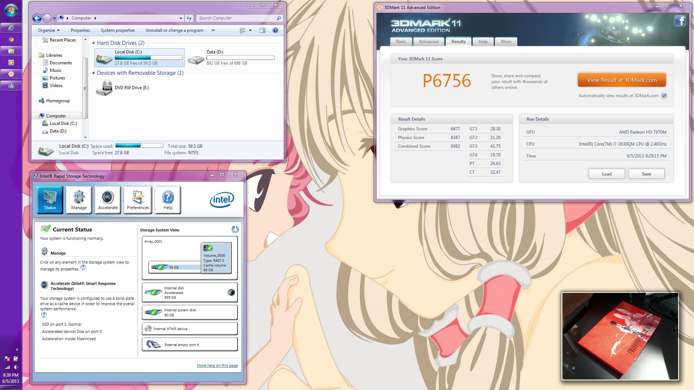
Task: Open the Organize dropdown menu
Action: click(x=49, y=30)
